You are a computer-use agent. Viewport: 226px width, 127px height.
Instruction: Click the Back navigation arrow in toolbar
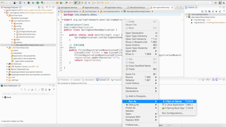[x=106, y=3]
